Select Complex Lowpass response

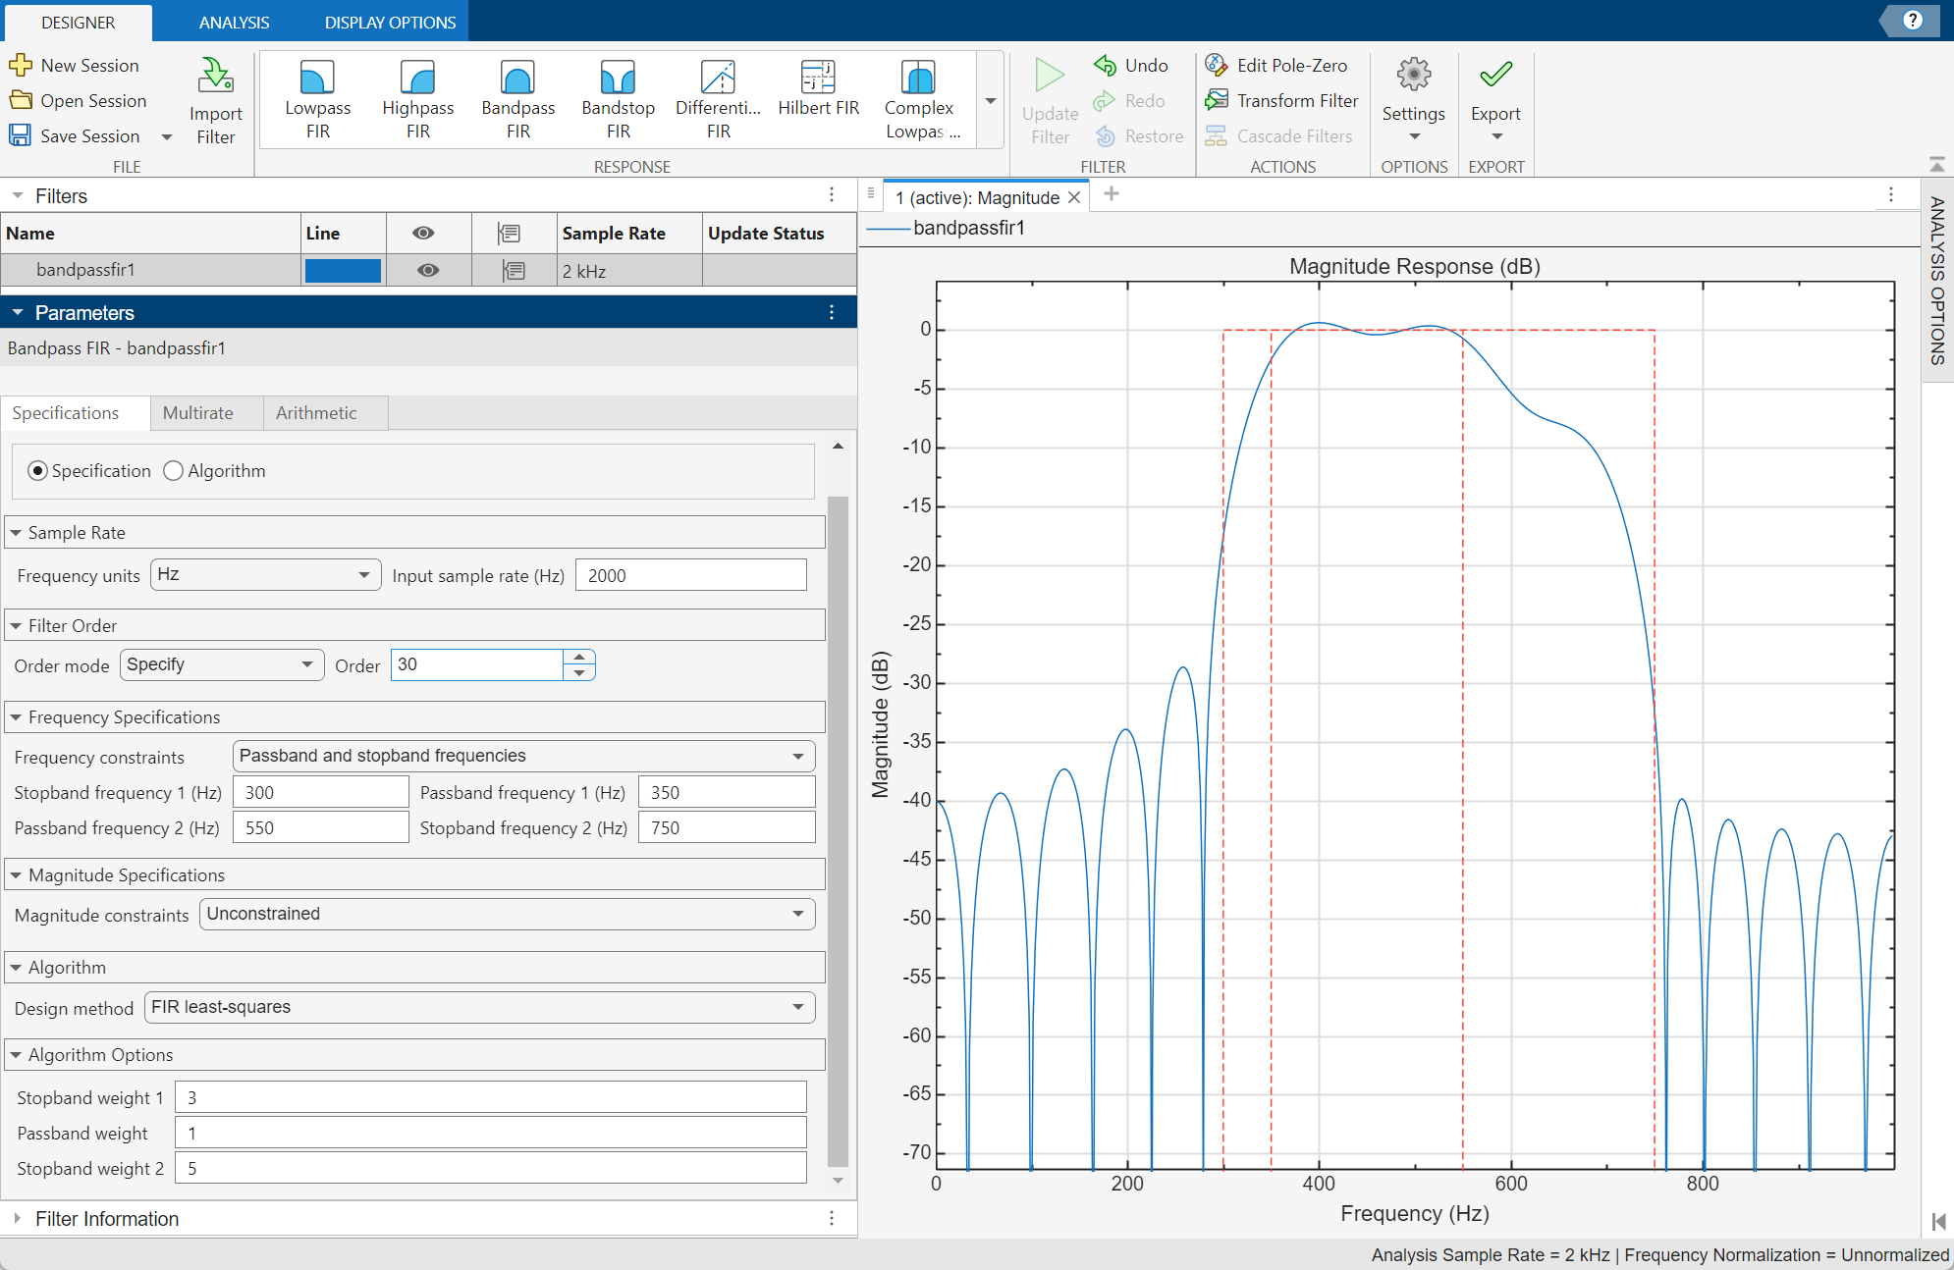[918, 96]
